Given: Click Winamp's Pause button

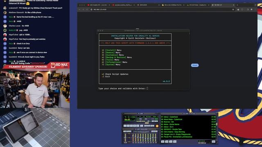Looking at the screenshot, I should click(x=131, y=126).
